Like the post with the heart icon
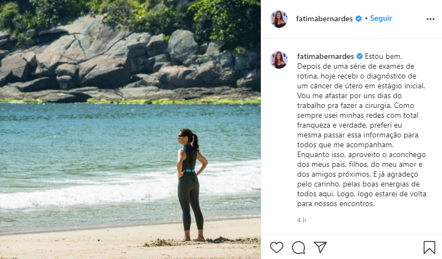 coord(276,248)
